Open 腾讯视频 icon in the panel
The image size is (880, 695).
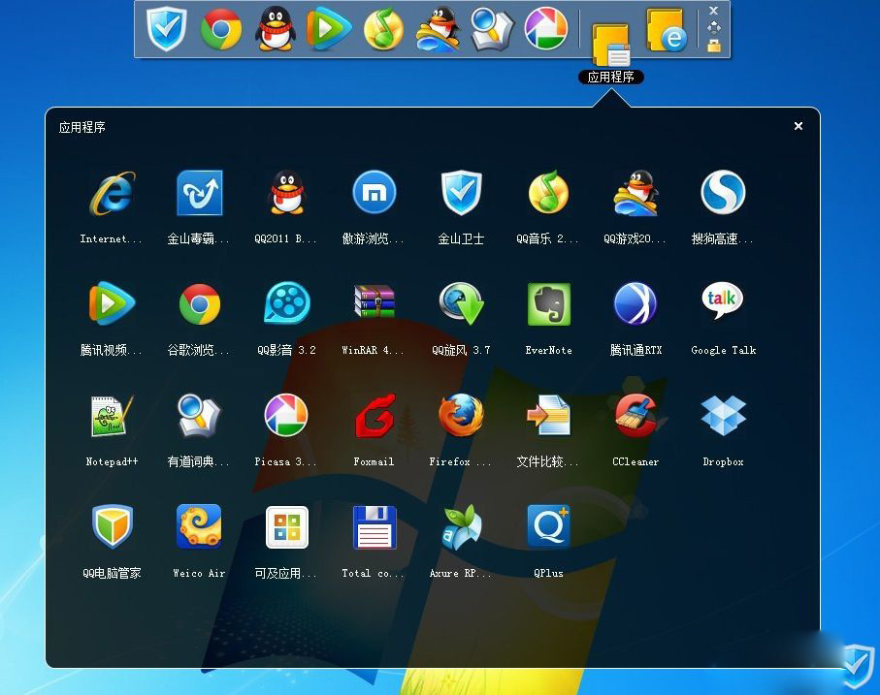tap(113, 303)
